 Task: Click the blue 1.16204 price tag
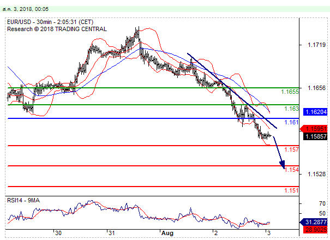315,112
